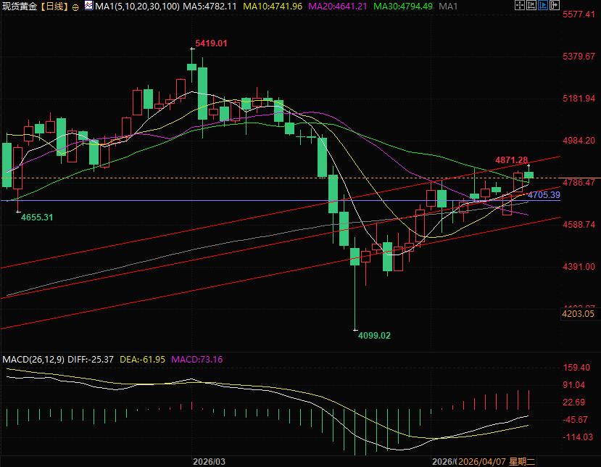Click the DIFF:-25.37 readout
The width and height of the screenshot is (601, 467).
[91, 360]
